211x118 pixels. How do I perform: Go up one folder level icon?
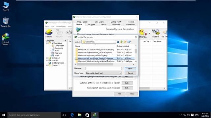click(122, 42)
